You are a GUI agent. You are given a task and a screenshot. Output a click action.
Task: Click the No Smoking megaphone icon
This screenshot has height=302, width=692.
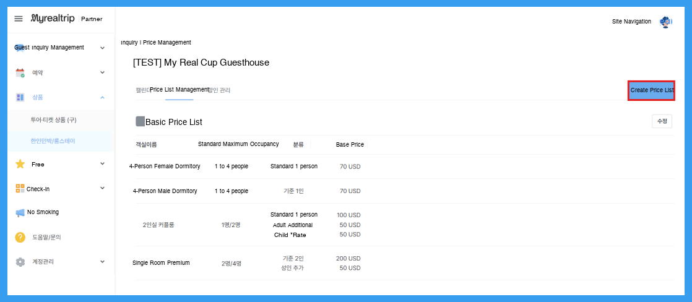pyautogui.click(x=20, y=213)
